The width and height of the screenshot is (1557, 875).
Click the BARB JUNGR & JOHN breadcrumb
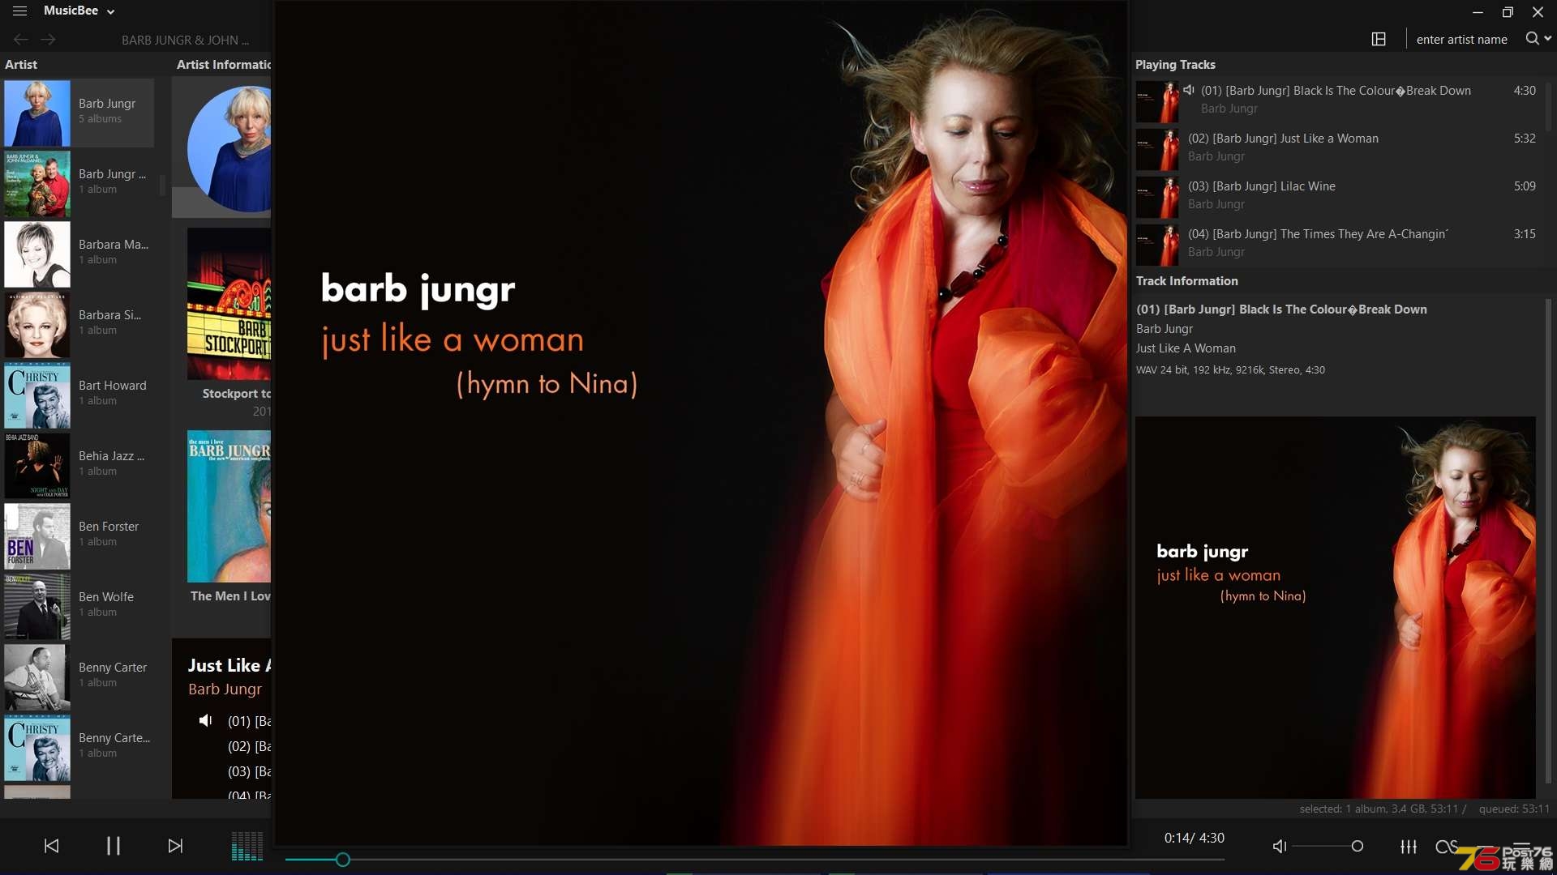click(x=185, y=40)
